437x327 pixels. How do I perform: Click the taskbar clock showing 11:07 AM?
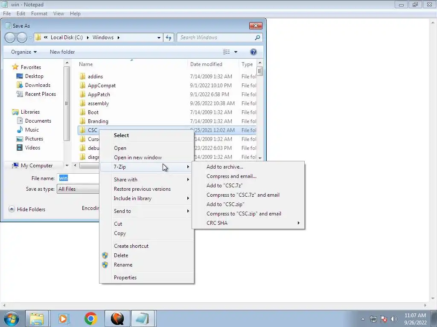click(415, 319)
